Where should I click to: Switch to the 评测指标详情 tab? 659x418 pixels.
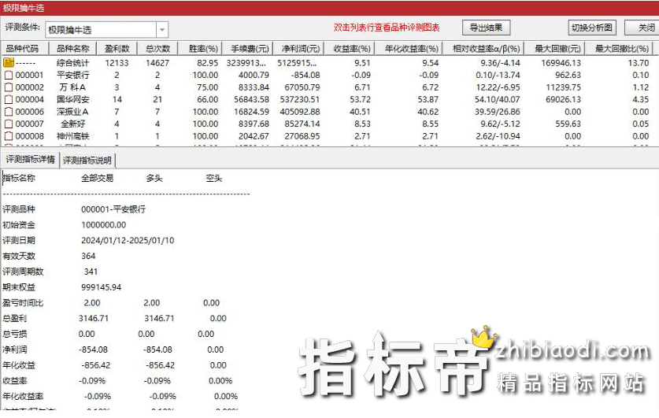click(30, 159)
